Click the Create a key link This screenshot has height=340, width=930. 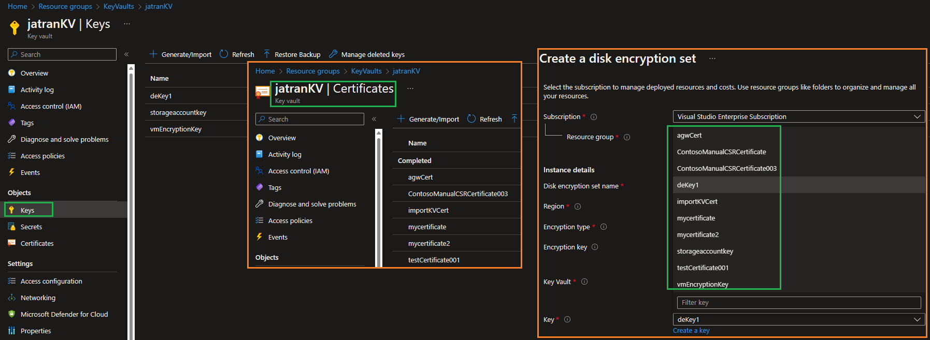(x=691, y=331)
